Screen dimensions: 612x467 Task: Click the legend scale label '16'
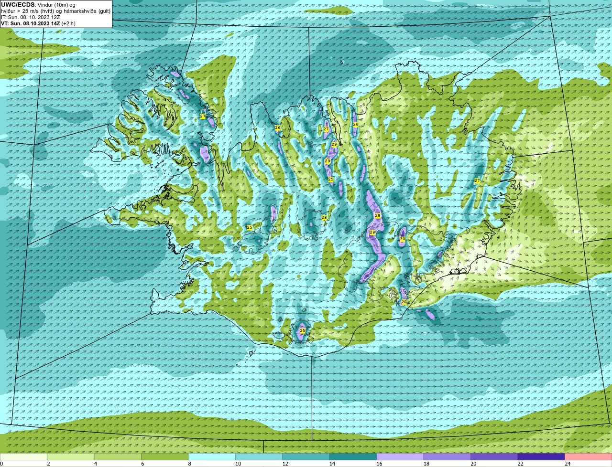(379, 463)
